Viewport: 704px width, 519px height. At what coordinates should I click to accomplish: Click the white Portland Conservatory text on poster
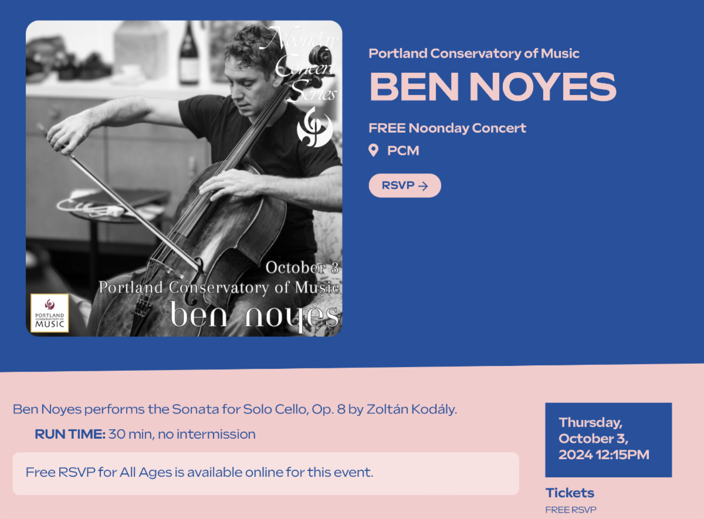[219, 288]
